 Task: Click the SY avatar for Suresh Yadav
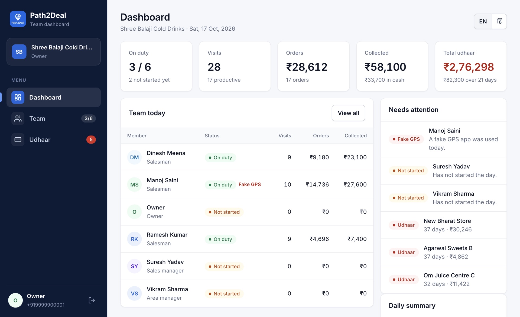click(134, 266)
